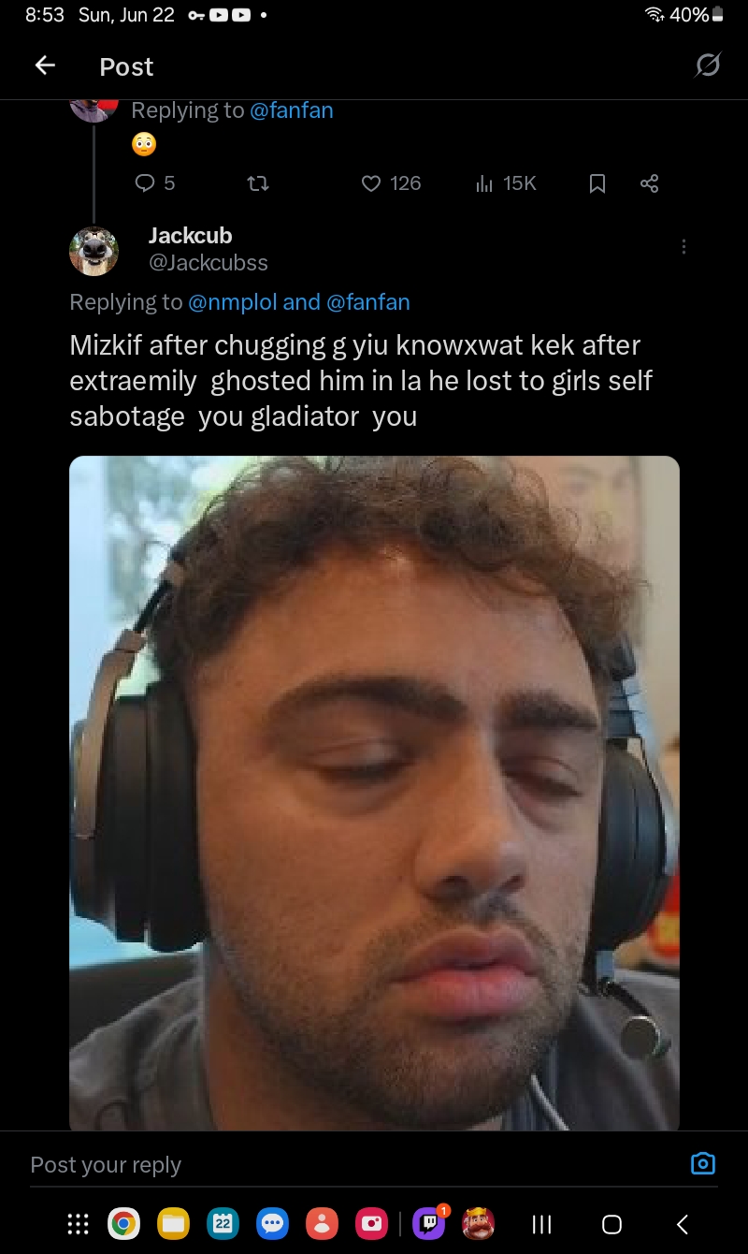
Task: Open the attached photo of man with headphones
Action: tap(374, 793)
